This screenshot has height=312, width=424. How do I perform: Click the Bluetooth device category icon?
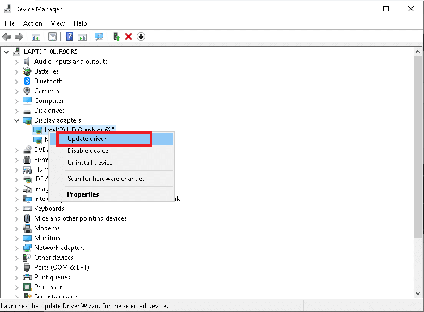[27, 81]
